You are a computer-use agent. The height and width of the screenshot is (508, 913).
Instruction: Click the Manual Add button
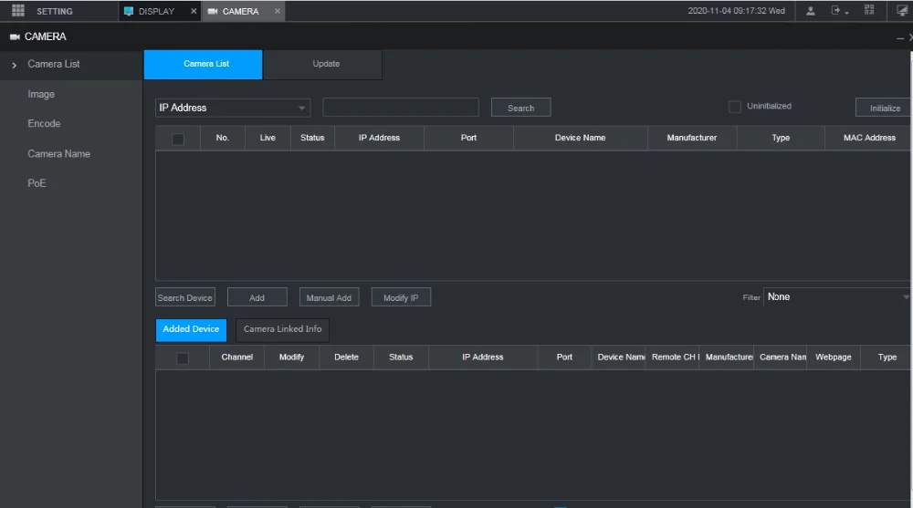pos(329,298)
